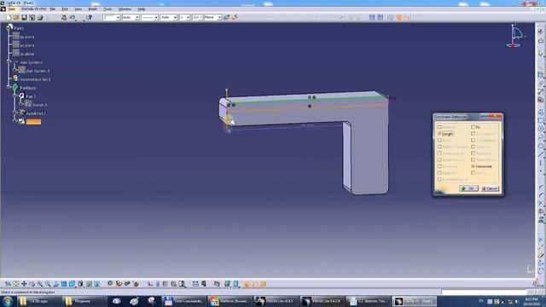This screenshot has width=546, height=307.
Task: Click the Create Multi-View icon
Action: pyautogui.click(x=64, y=284)
